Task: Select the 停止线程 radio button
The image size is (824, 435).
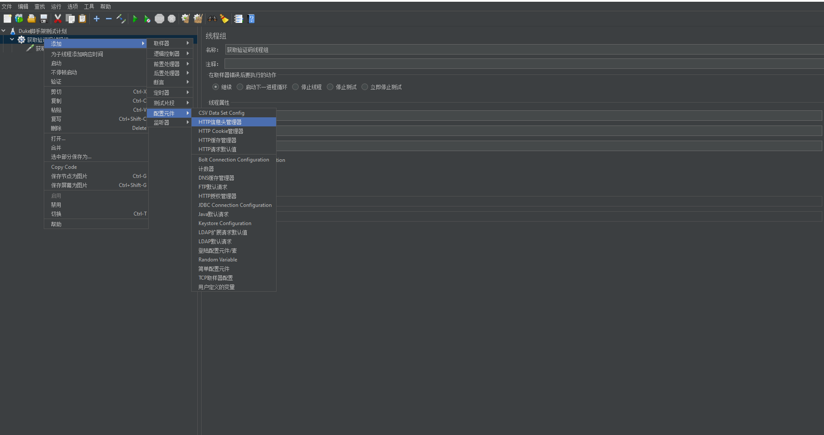Action: click(x=296, y=87)
